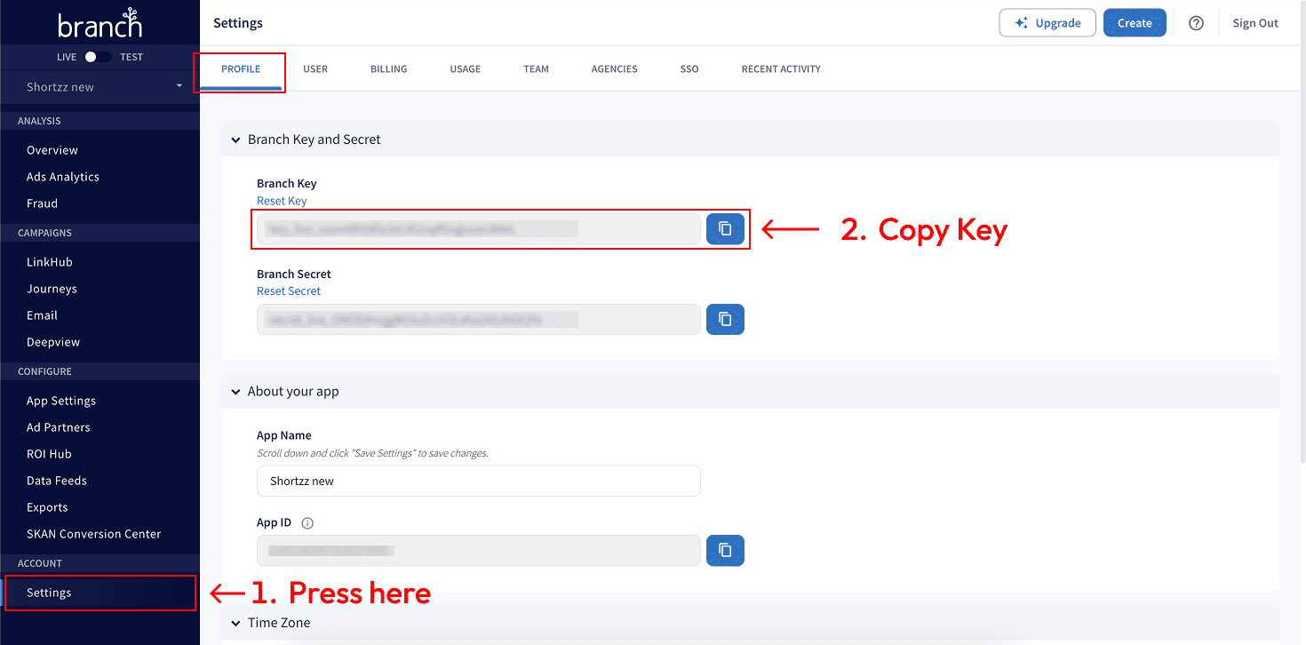Viewport: 1306px width, 645px height.
Task: Copy the Branch Key to clipboard
Action: (725, 229)
